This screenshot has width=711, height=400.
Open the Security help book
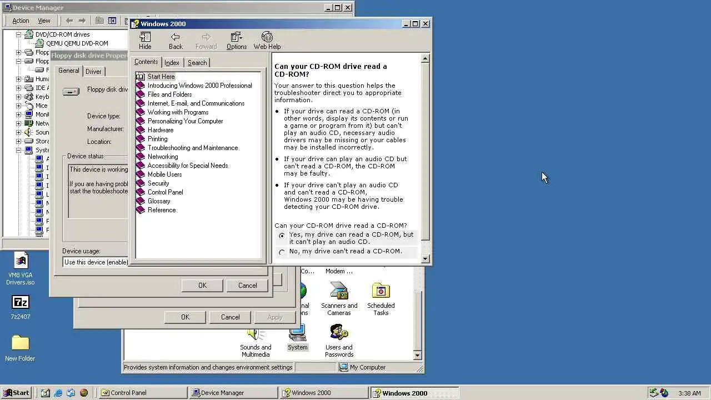click(x=158, y=183)
